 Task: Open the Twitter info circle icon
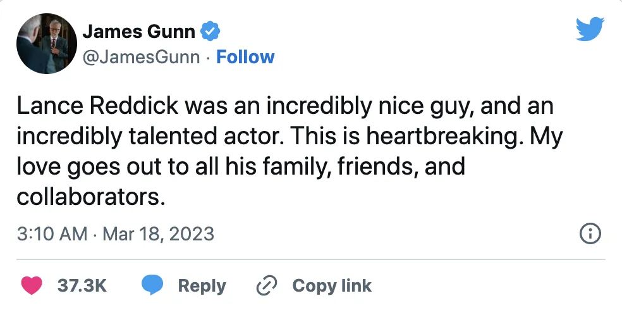tap(590, 233)
